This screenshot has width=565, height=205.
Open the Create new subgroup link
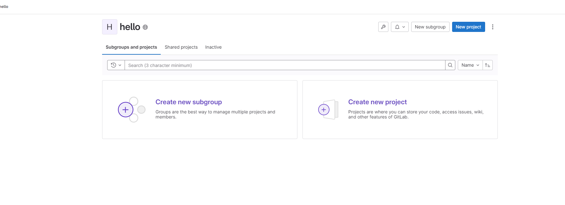point(189,102)
